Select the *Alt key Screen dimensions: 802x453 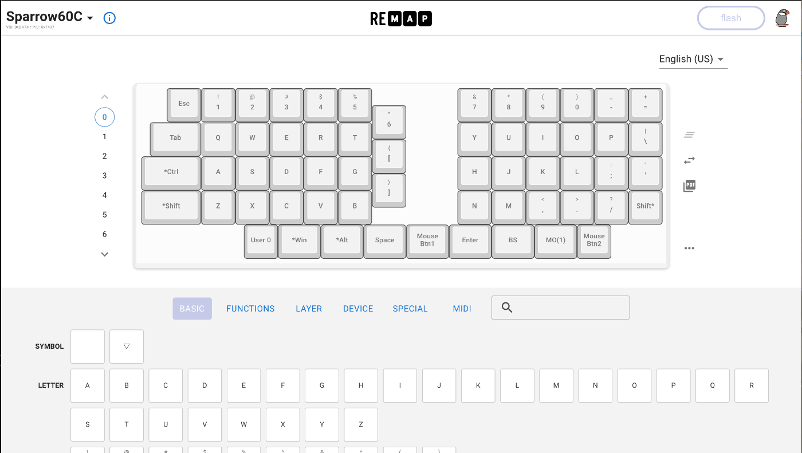[x=342, y=242]
